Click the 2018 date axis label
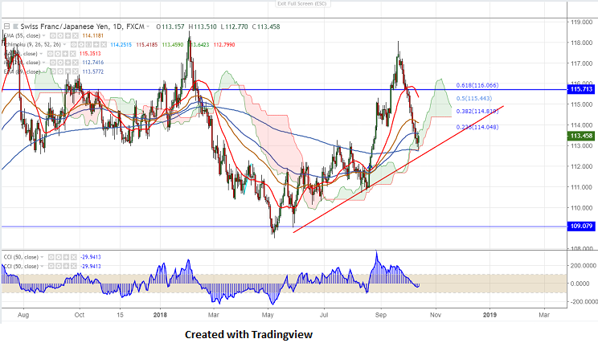 160,315
